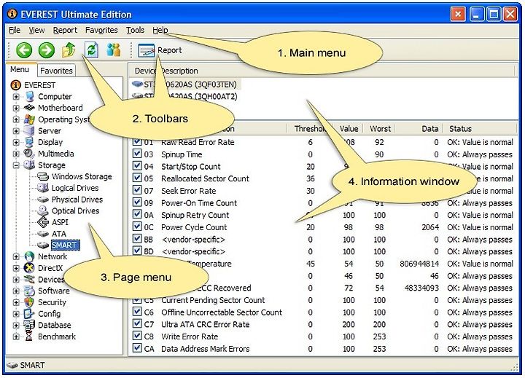The width and height of the screenshot is (525, 378).
Task: Click the DirectX icon in the tree
Action: [x=29, y=268]
